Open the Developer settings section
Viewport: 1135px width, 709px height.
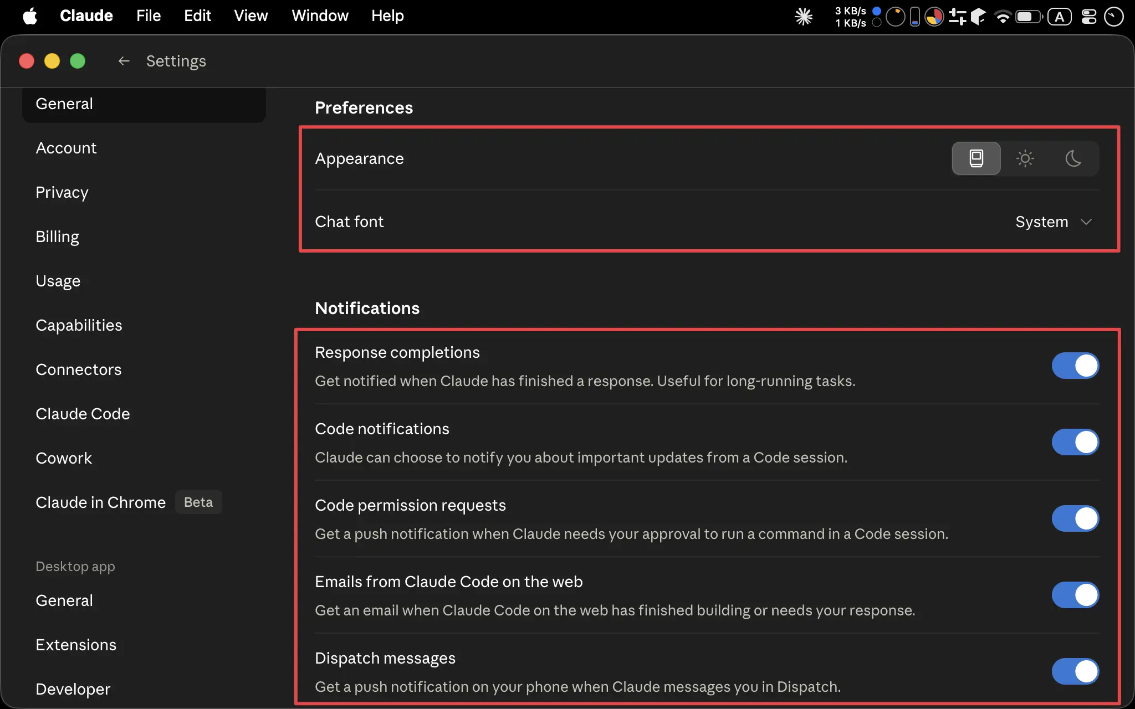pos(144,689)
